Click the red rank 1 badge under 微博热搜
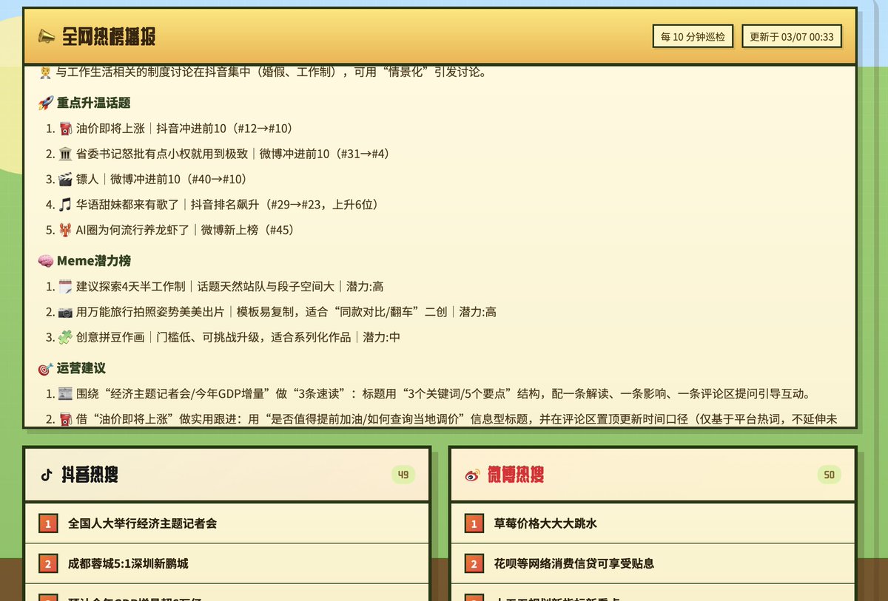 (473, 523)
